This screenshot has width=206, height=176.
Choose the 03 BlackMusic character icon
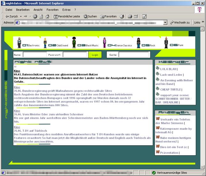74,42
